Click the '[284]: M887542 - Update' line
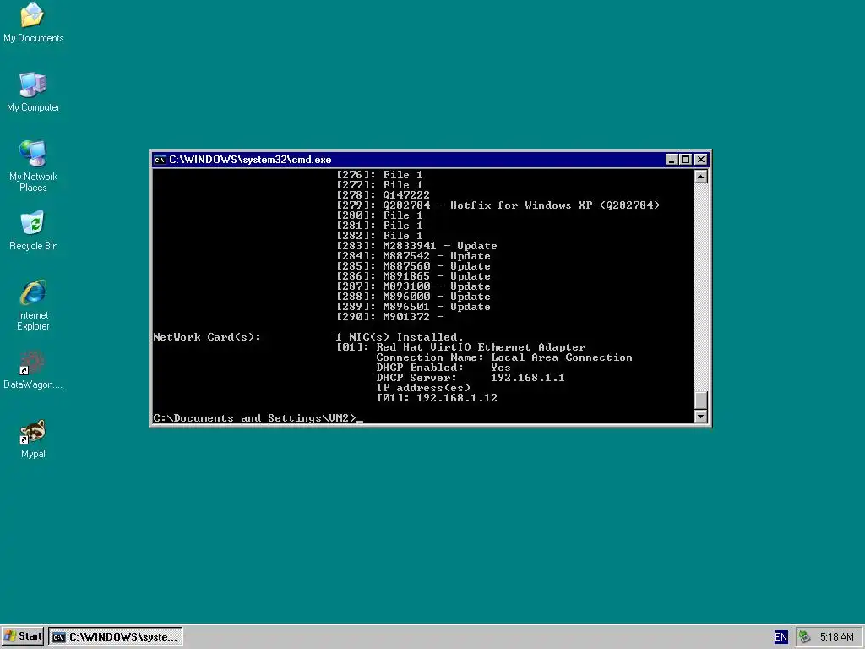This screenshot has width=865, height=649. (414, 256)
